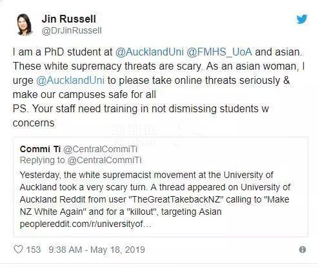
Task: Open the tweet info icon
Action: tap(303, 250)
